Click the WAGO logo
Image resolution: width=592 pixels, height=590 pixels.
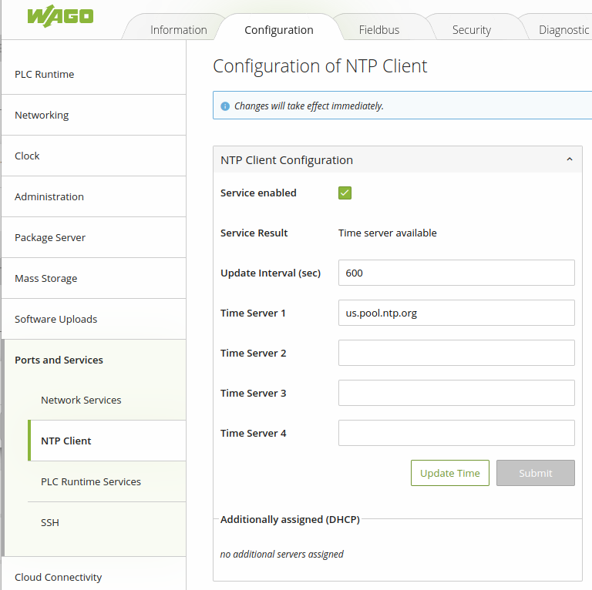(x=60, y=16)
